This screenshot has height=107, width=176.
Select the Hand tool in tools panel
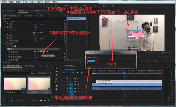click(x=56, y=89)
